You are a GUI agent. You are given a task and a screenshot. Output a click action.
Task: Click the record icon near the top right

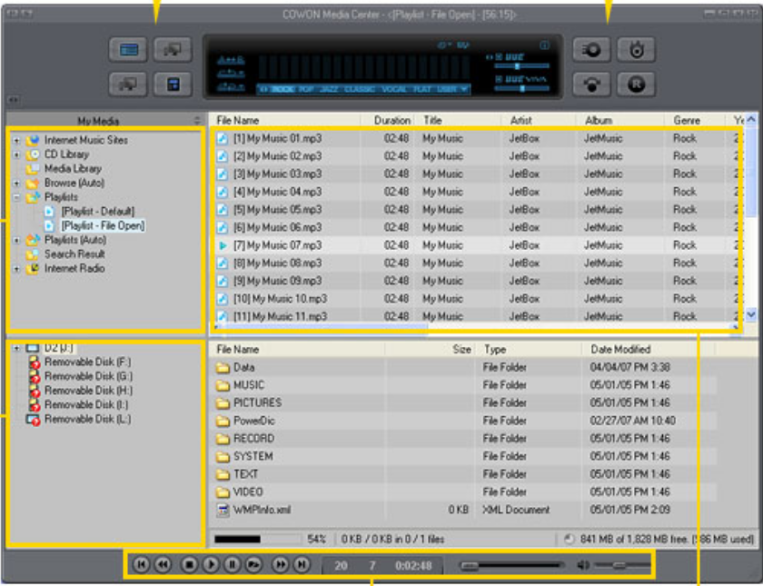[x=638, y=84]
